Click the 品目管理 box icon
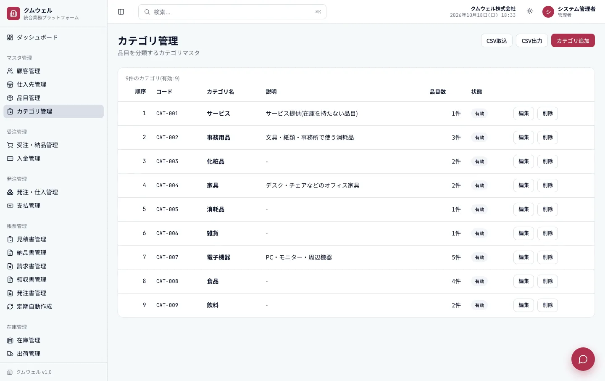Screen dimensions: 605x381 pos(10,98)
